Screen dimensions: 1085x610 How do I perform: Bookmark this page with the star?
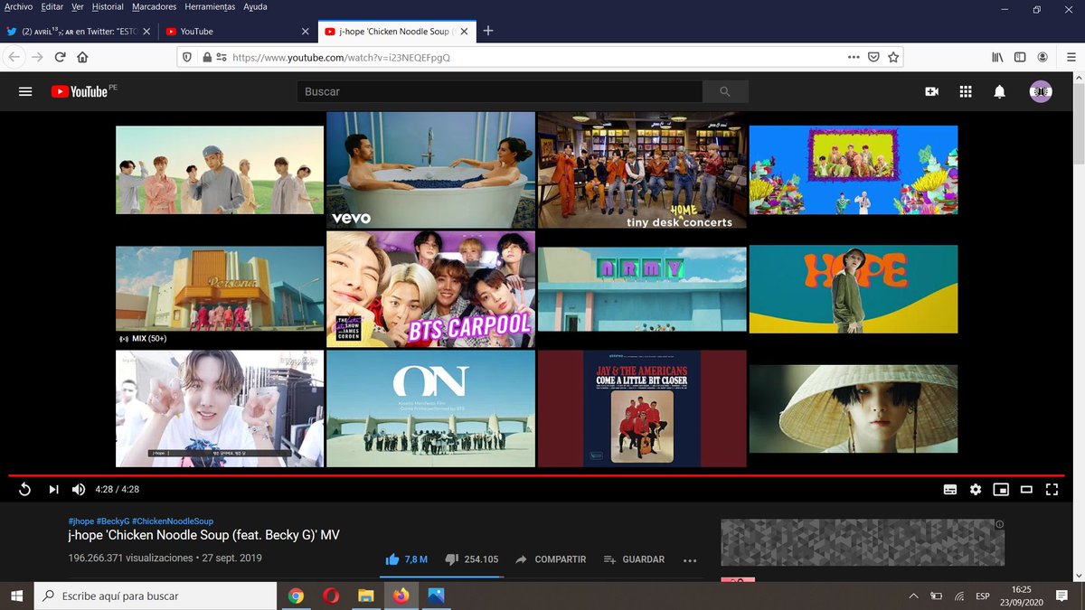893,57
